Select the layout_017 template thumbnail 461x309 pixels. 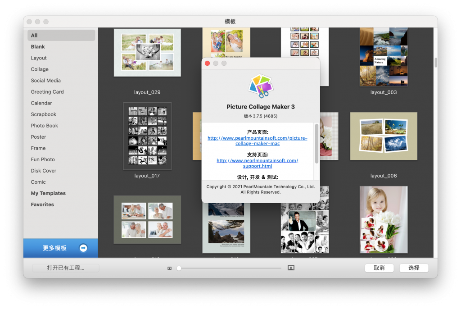coord(147,136)
